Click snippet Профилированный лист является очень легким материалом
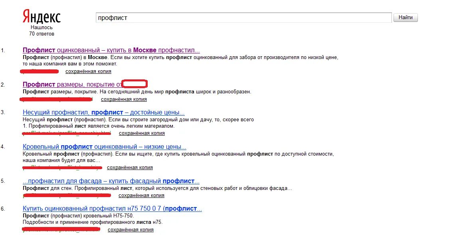Screen dimensions: 461x235 [101, 126]
